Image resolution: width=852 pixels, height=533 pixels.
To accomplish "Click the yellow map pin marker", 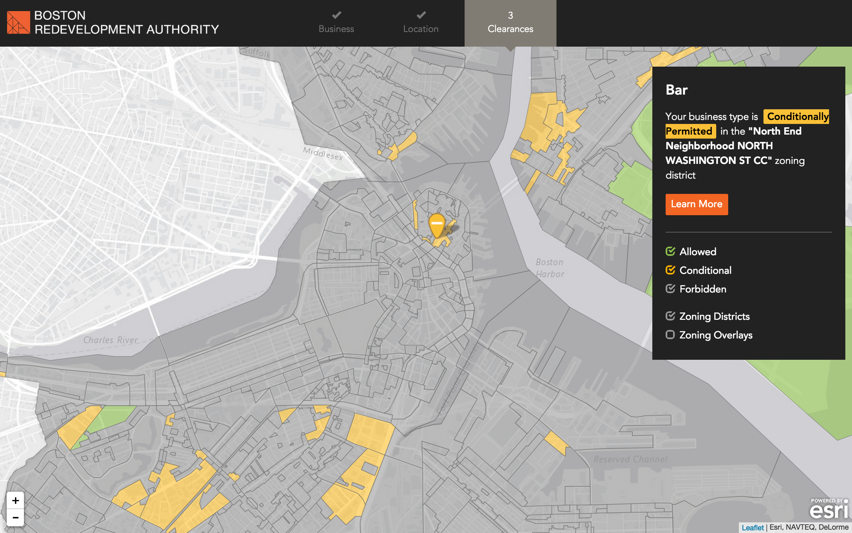I will [x=437, y=225].
